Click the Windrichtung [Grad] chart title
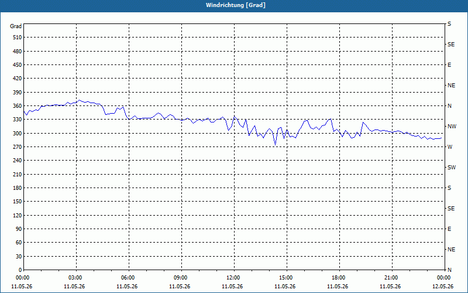 coord(236,5)
